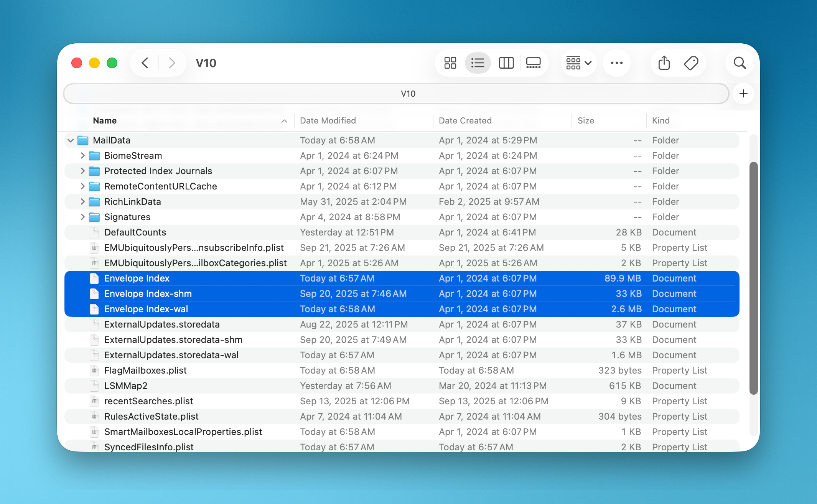
Task: Open the group-by dropdown
Action: click(x=578, y=63)
